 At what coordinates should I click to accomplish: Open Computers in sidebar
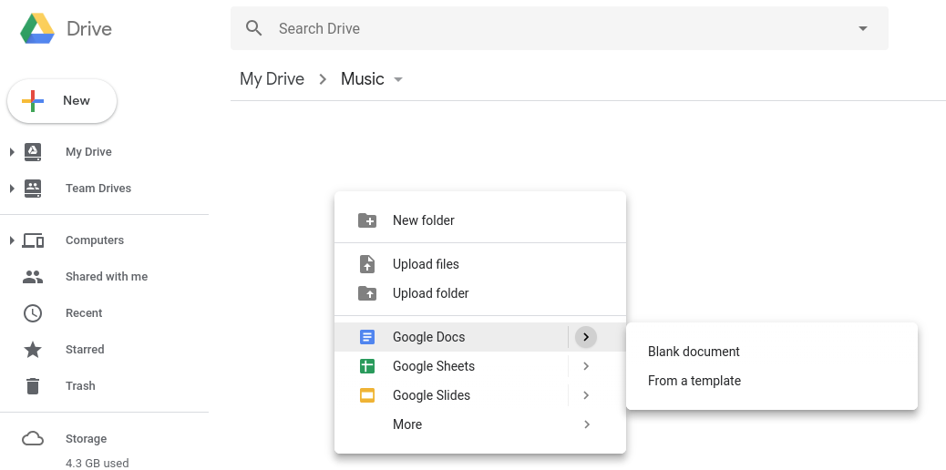pos(95,240)
